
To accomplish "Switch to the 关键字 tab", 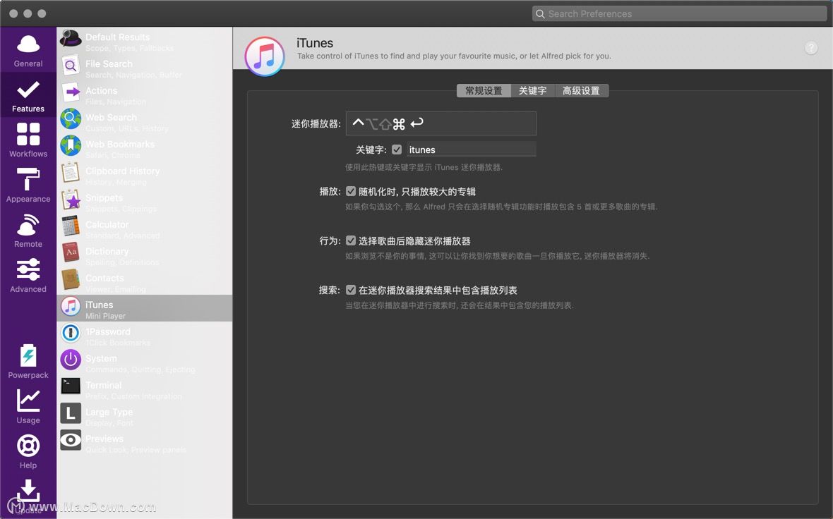I will (532, 91).
